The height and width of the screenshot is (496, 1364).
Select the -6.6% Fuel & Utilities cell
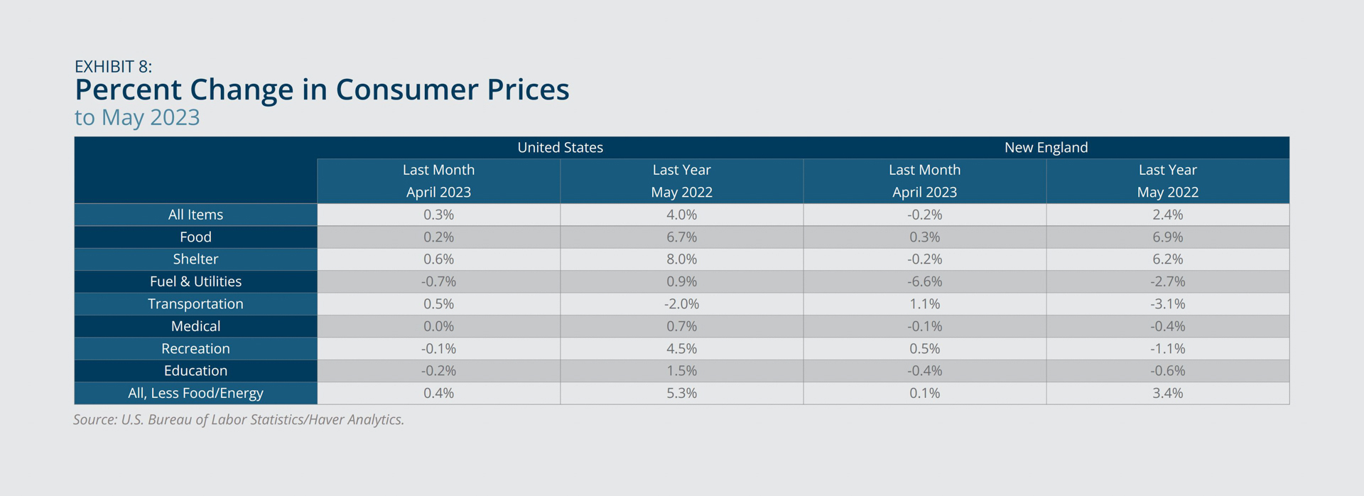point(924,281)
